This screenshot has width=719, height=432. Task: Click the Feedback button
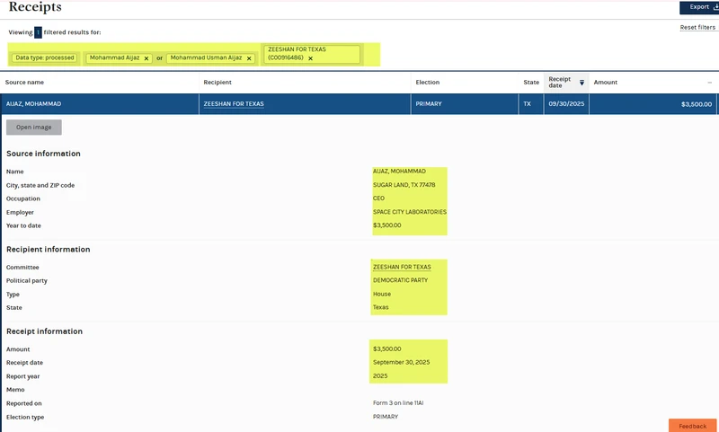692,426
